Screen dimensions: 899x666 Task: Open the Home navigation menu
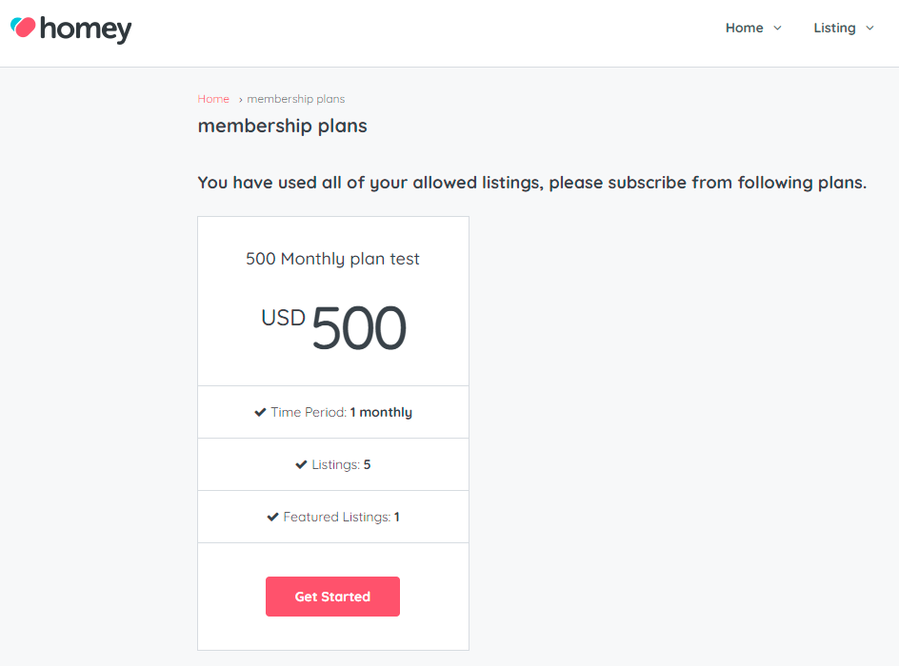click(x=744, y=28)
